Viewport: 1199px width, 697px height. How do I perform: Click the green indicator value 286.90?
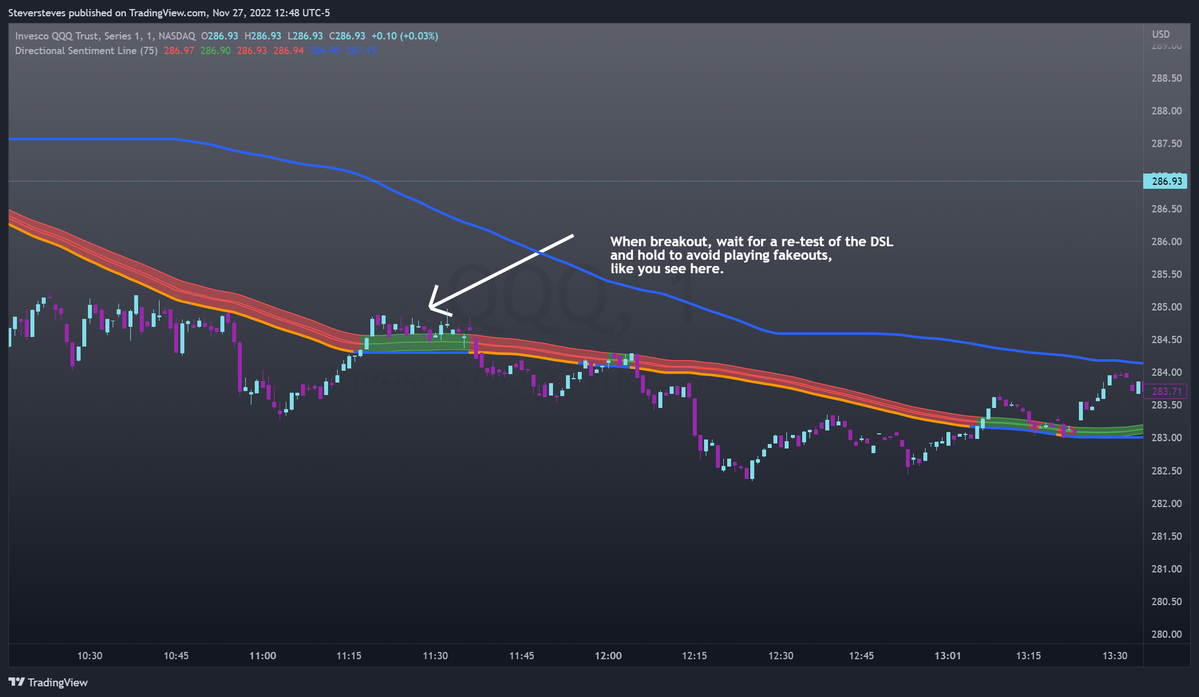click(215, 51)
